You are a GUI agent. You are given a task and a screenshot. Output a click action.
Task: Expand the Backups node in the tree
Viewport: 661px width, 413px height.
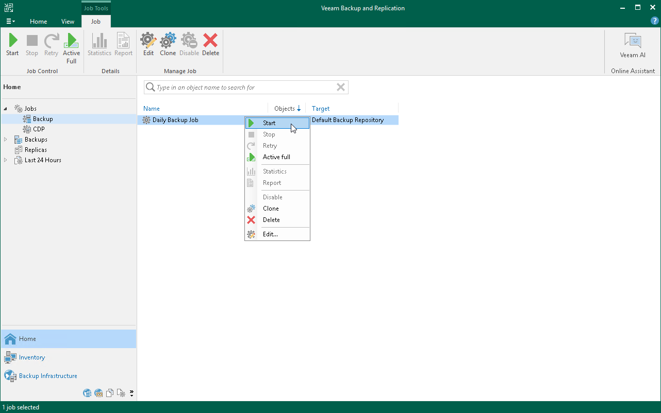tap(5, 139)
